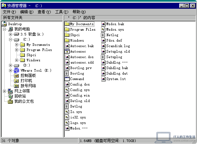Select io32.sys file icon

(67, 117)
